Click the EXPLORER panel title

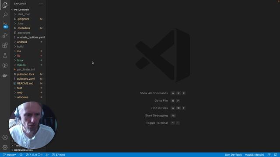(20, 4)
